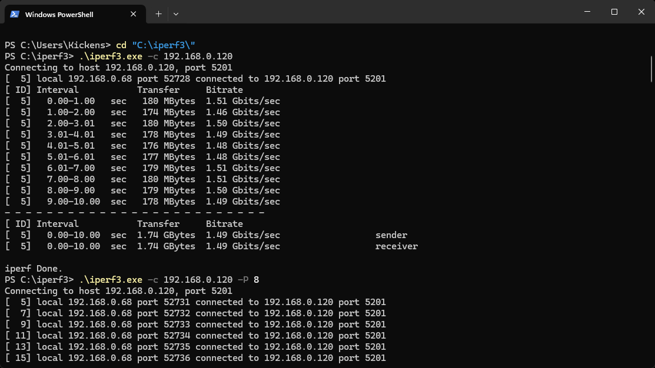Click the empty title bar area
Viewport: 655px width, 368px height.
[x=383, y=12]
